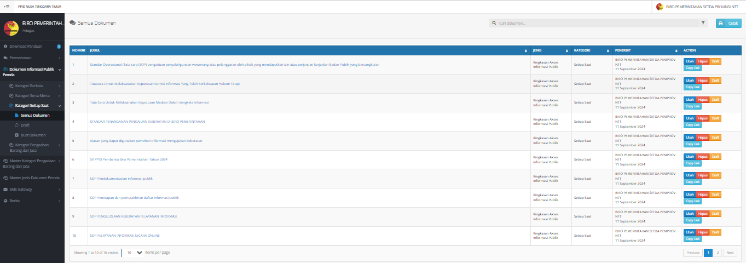Sort table by Jenis column arrows
The width and height of the screenshot is (746, 263).
tap(568, 50)
